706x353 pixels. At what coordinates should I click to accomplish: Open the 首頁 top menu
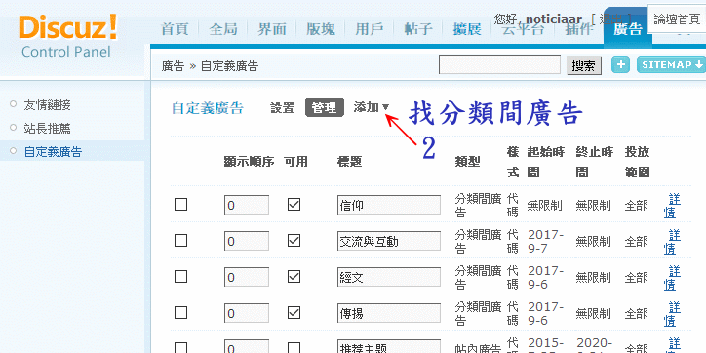click(x=175, y=29)
